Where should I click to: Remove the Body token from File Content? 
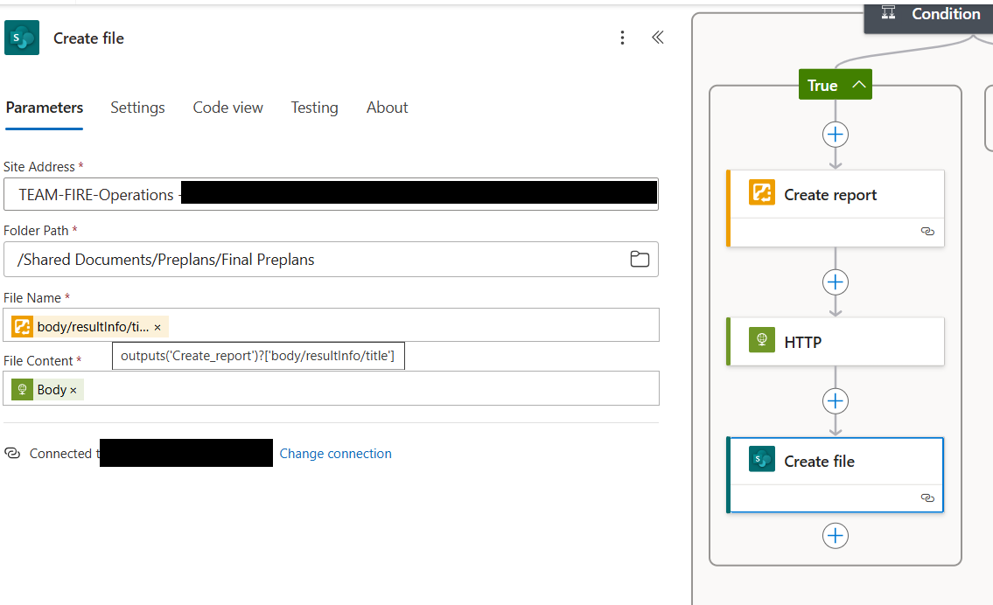[x=73, y=389]
